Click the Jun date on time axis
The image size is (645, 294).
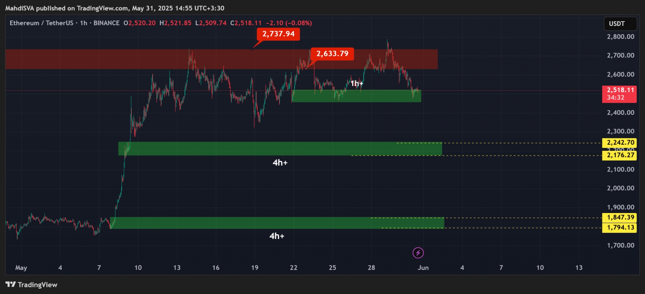pos(423,268)
